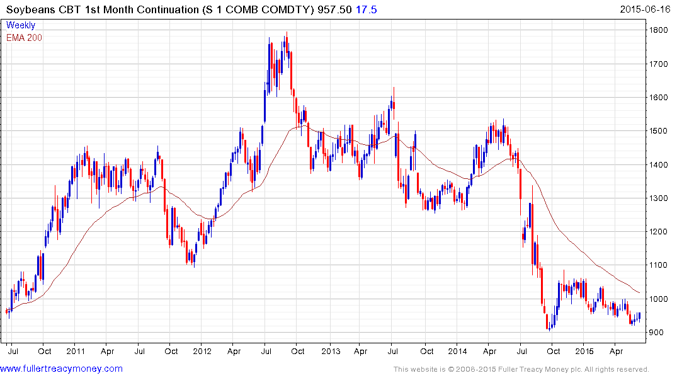
Task: Click the copyright notice text
Action: pyautogui.click(x=521, y=369)
